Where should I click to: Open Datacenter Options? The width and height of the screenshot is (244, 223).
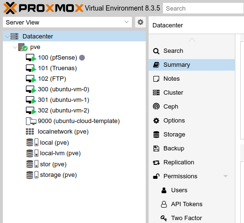[192, 121]
